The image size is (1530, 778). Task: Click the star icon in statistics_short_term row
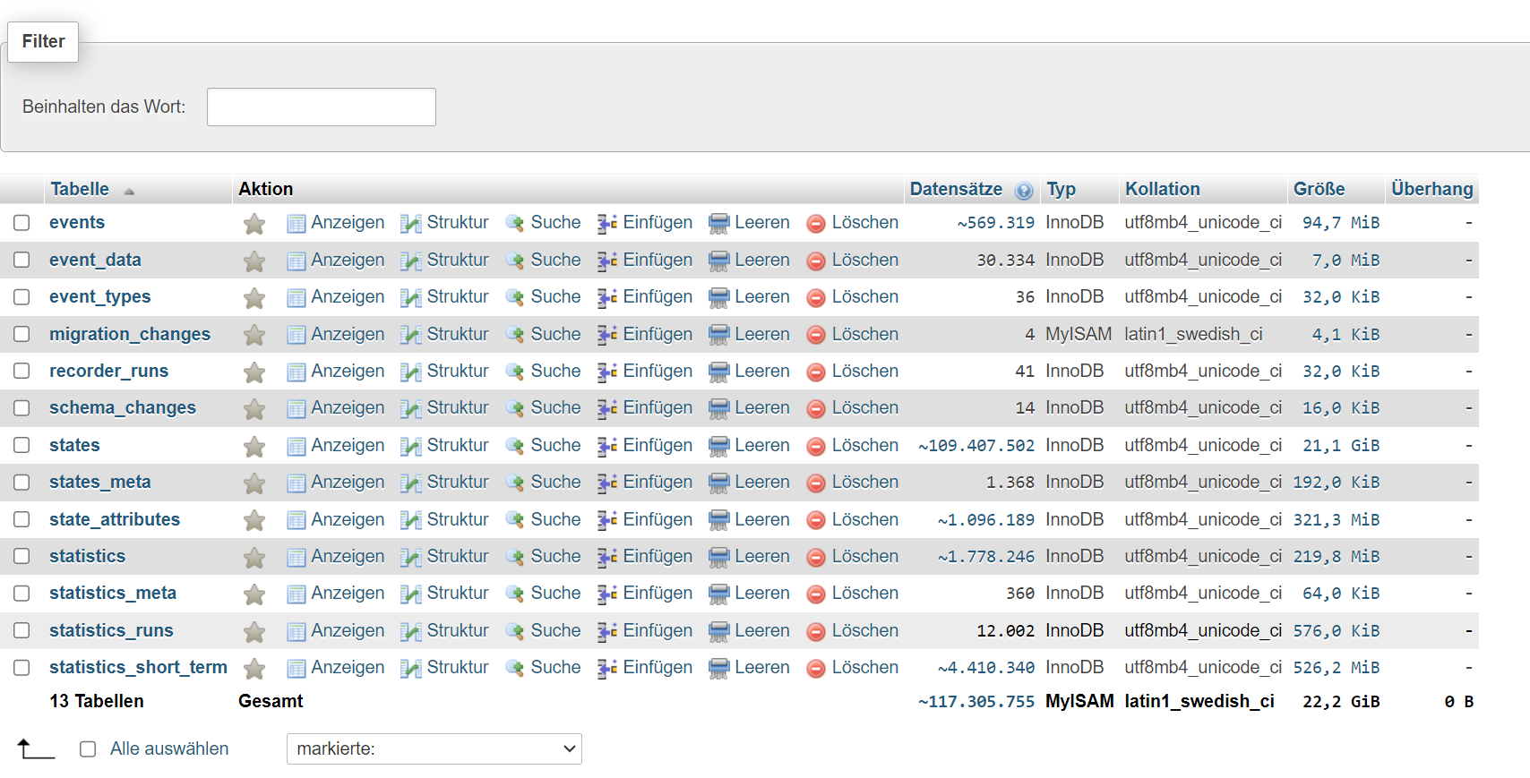click(x=254, y=669)
